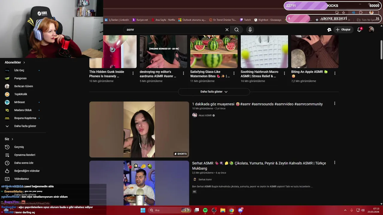383x215 pixels.
Task: Open the Windows Start menu
Action: click(x=143, y=210)
